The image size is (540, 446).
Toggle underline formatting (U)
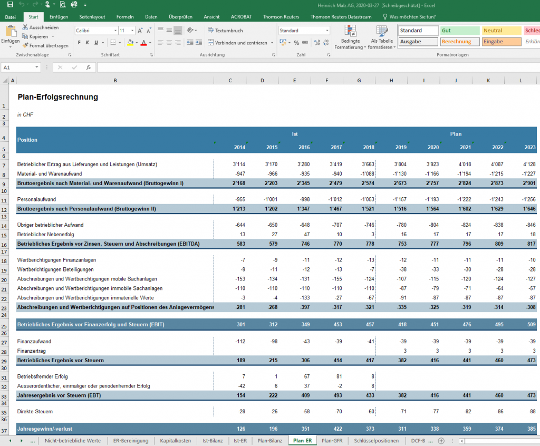point(96,43)
